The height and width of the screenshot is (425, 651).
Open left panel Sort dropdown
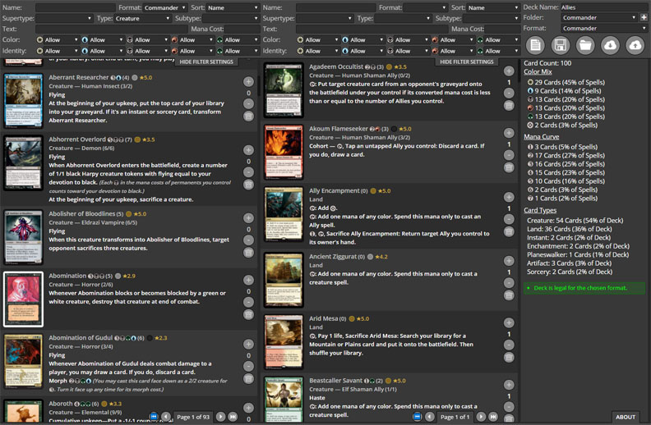pos(232,7)
